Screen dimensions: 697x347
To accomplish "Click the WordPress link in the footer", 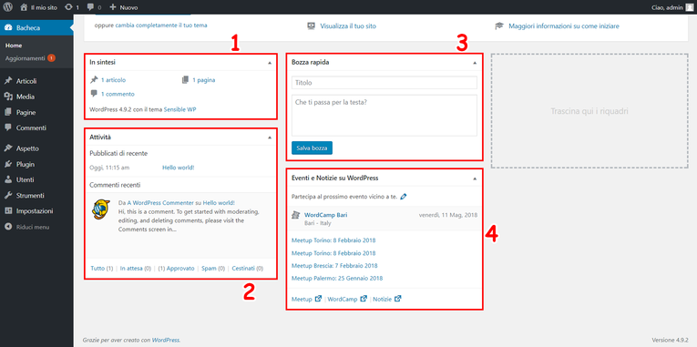I will pyautogui.click(x=166, y=340).
